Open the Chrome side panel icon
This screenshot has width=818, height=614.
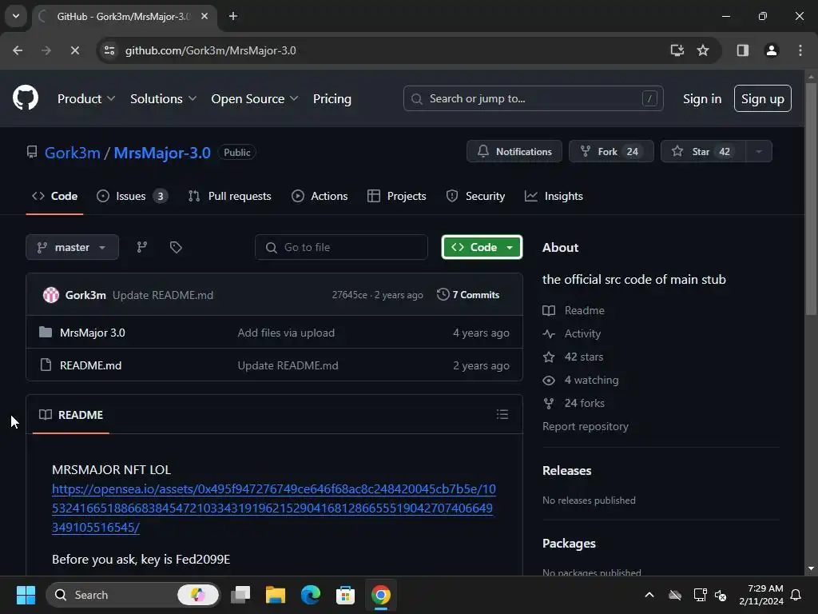[x=743, y=50]
